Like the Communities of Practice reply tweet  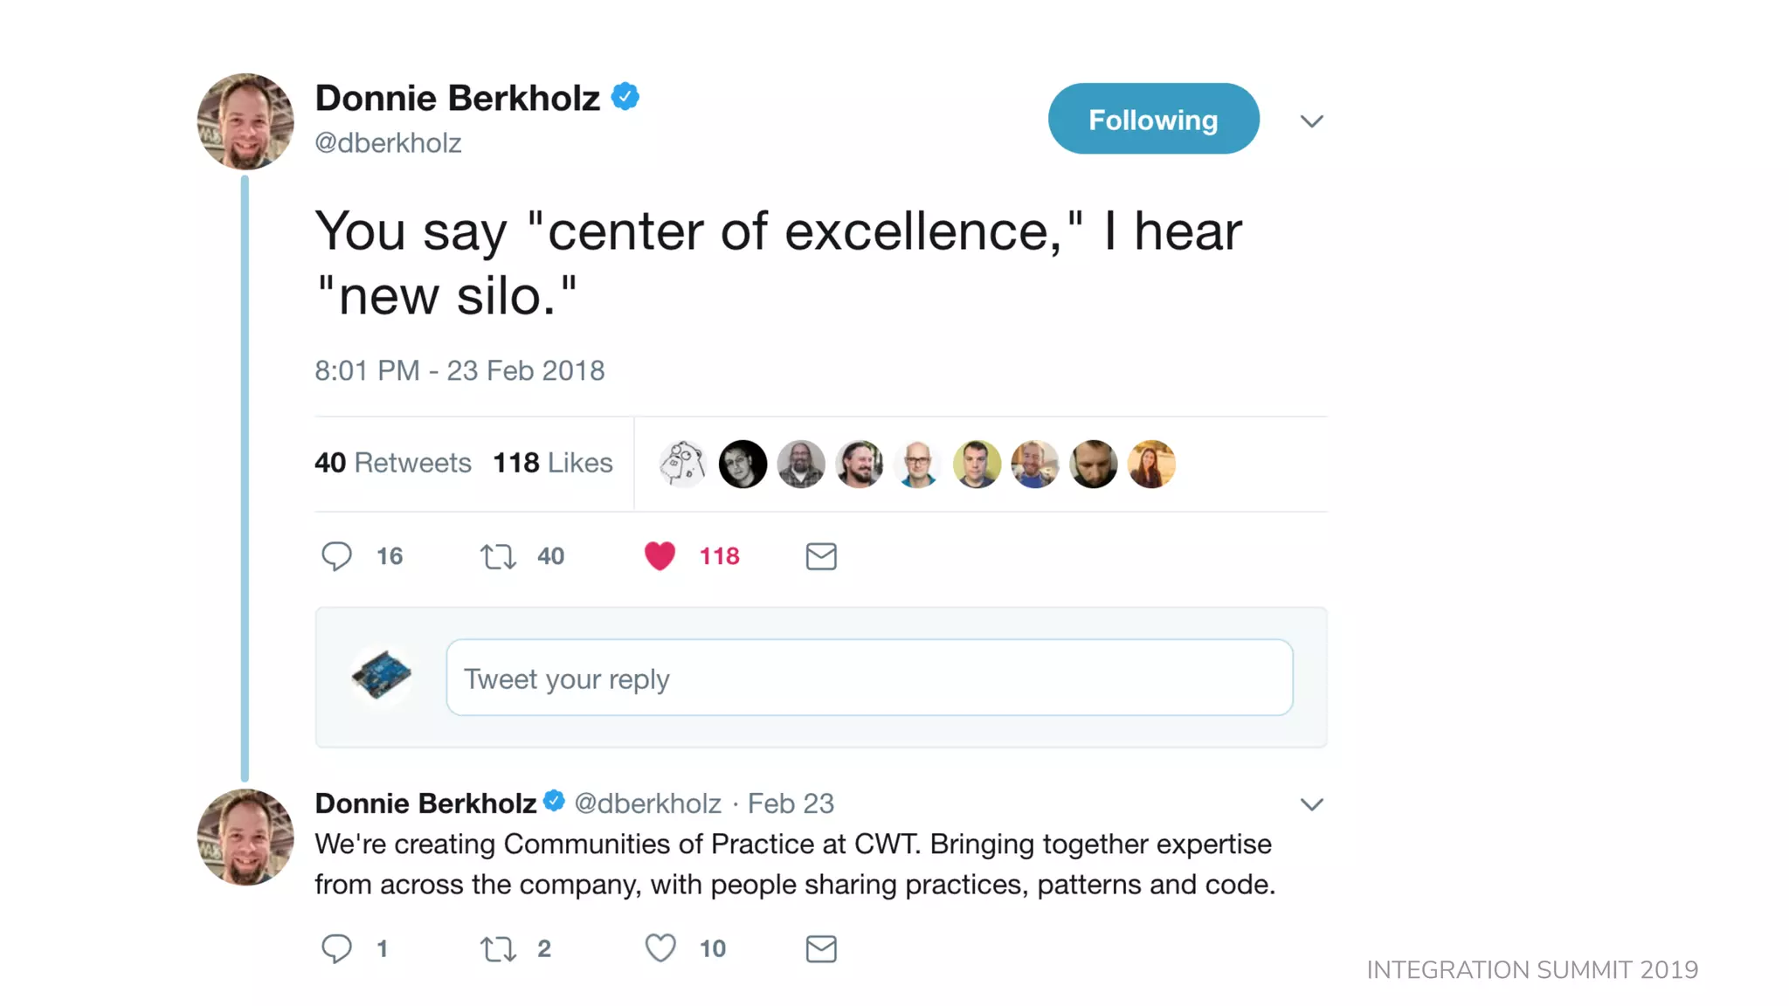pos(660,948)
